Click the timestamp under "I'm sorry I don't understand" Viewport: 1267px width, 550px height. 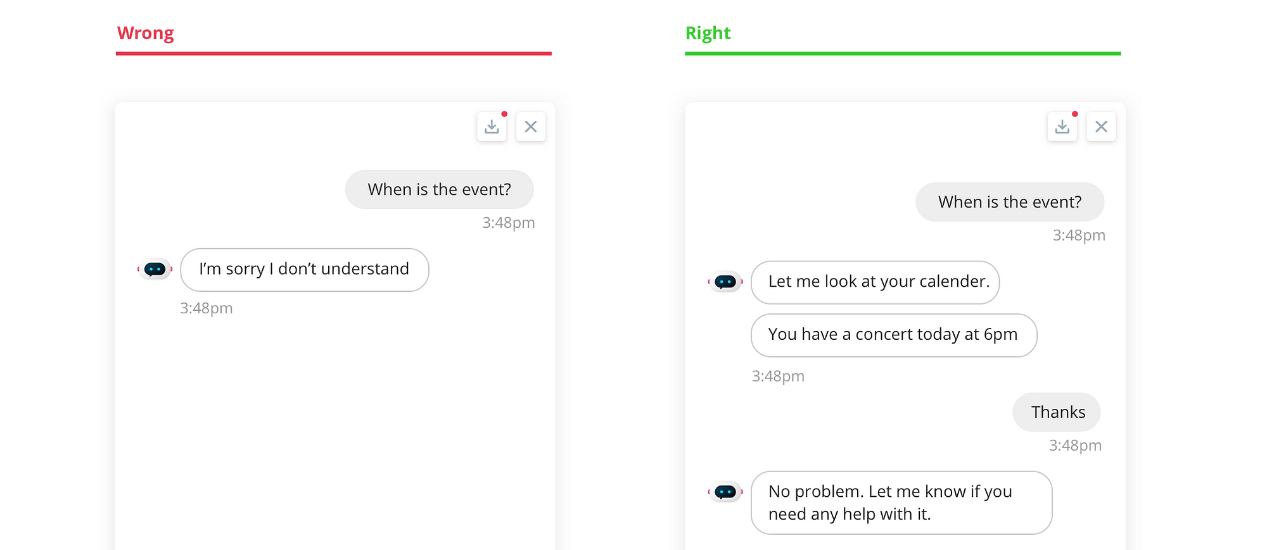[x=207, y=308]
